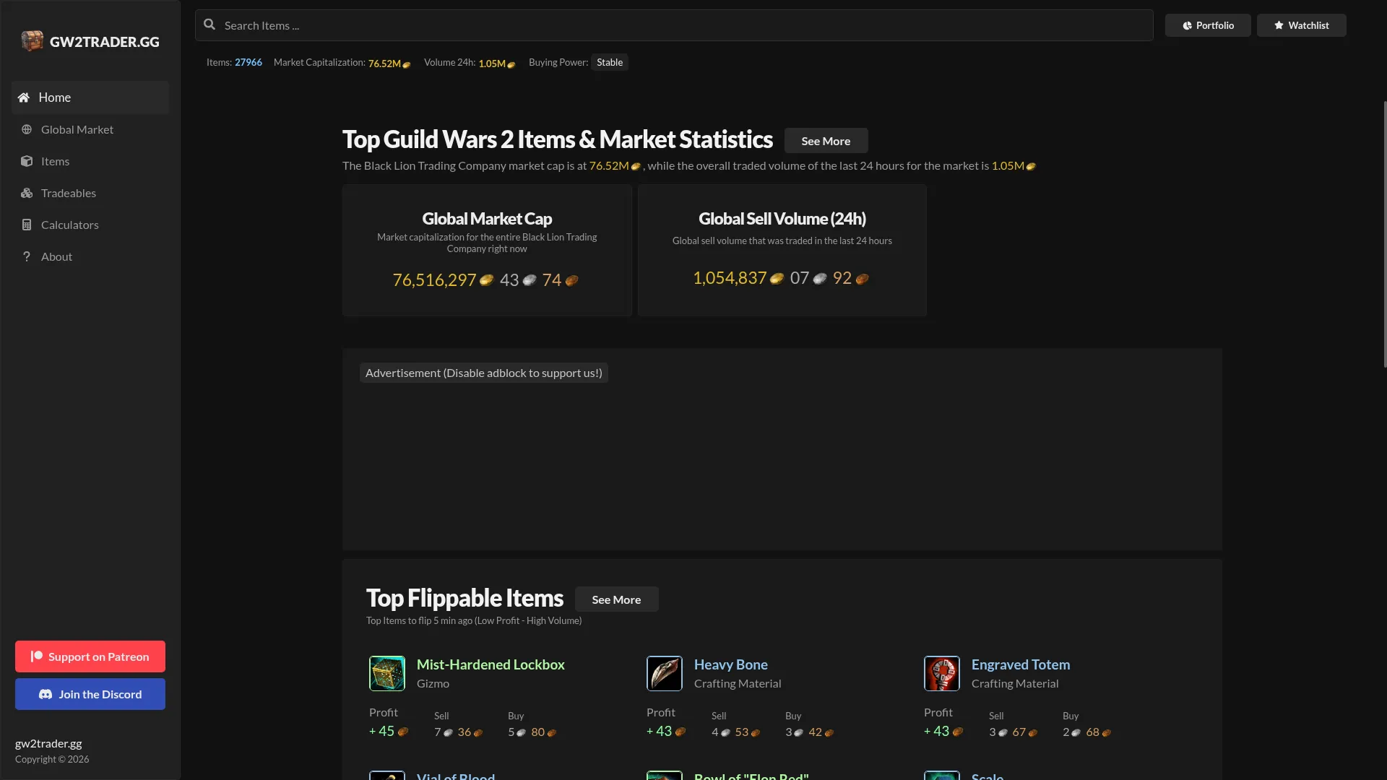Click the gold coin icon in Global Sell Volume
Viewport: 1387px width, 780px height.
tap(777, 278)
